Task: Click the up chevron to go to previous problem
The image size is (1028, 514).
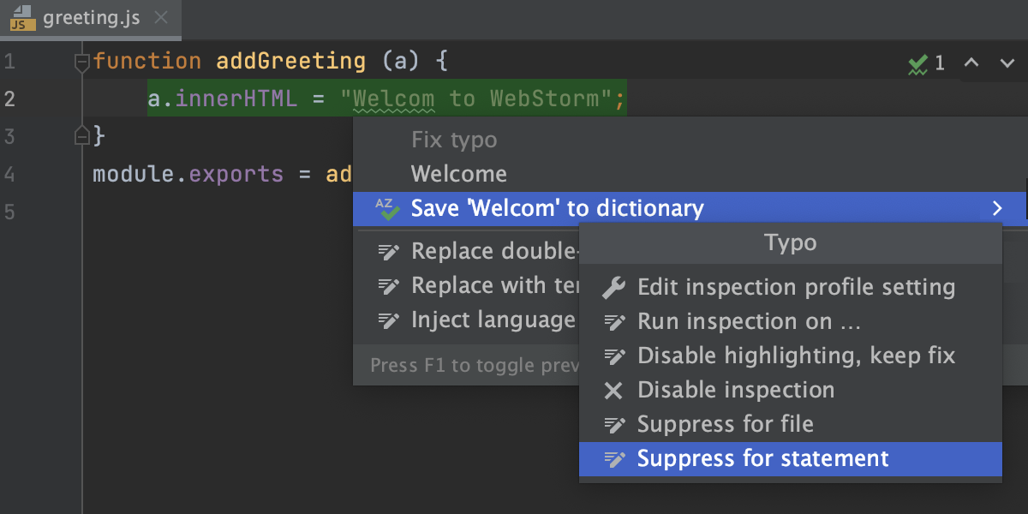Action: 971,63
